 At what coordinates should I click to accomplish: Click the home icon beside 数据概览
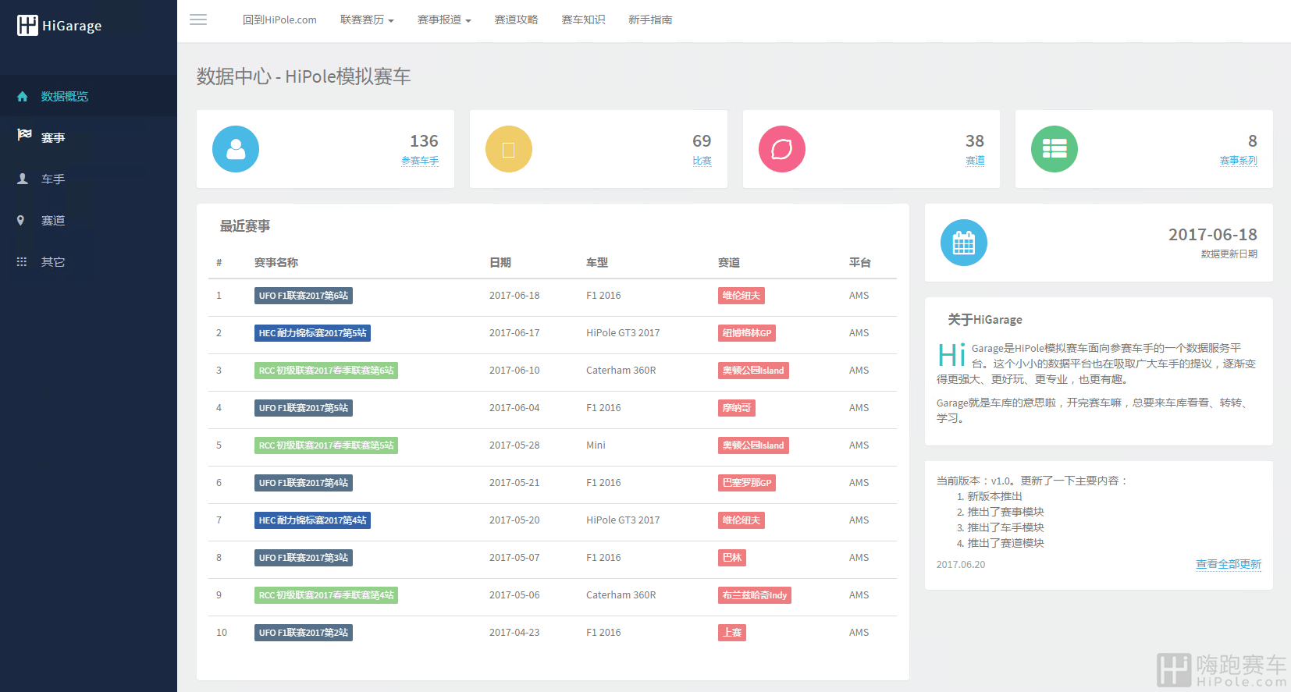pyautogui.click(x=23, y=97)
